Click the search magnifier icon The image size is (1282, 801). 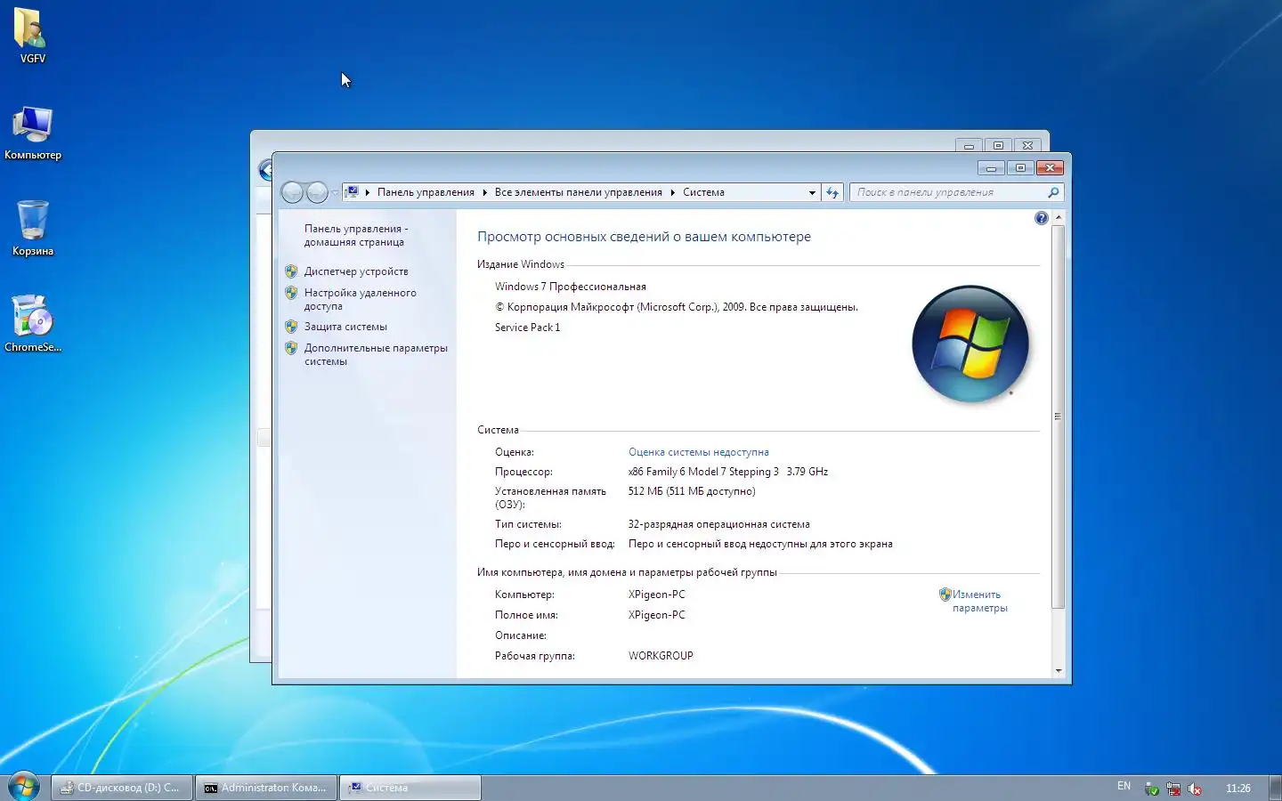1053,192
